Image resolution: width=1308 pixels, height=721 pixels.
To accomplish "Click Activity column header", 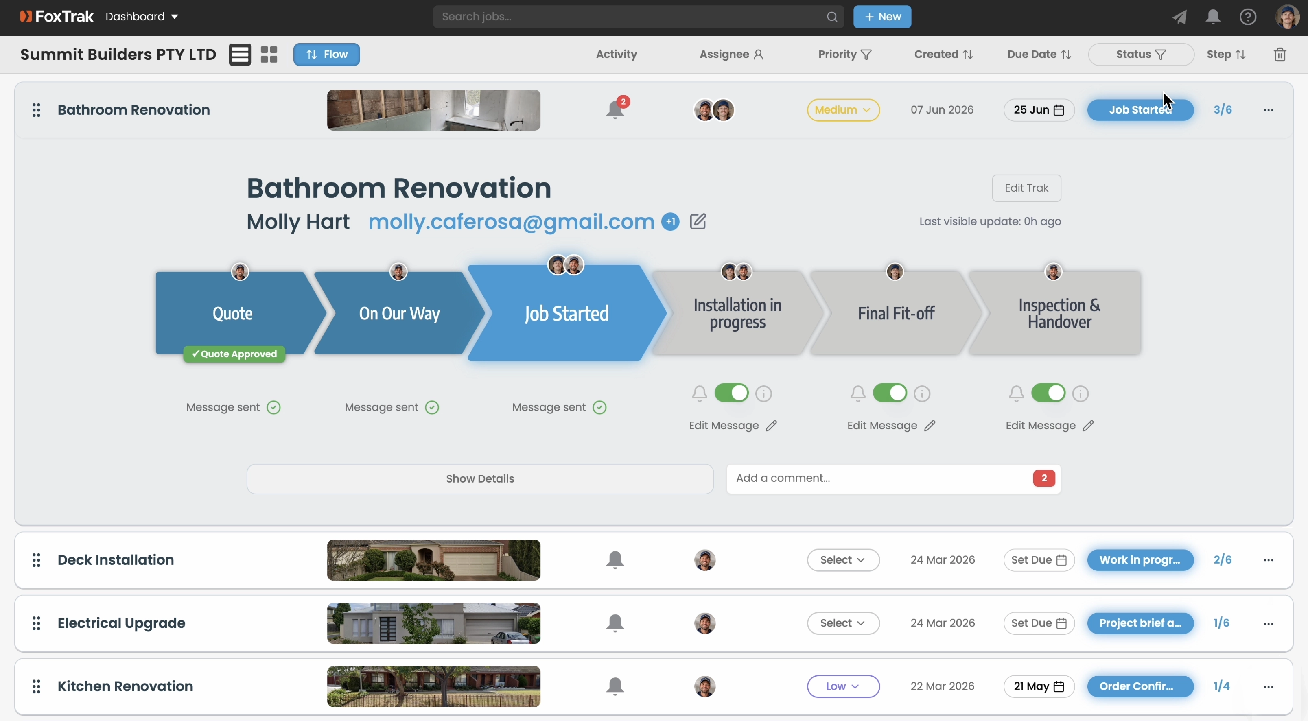I will click(617, 55).
